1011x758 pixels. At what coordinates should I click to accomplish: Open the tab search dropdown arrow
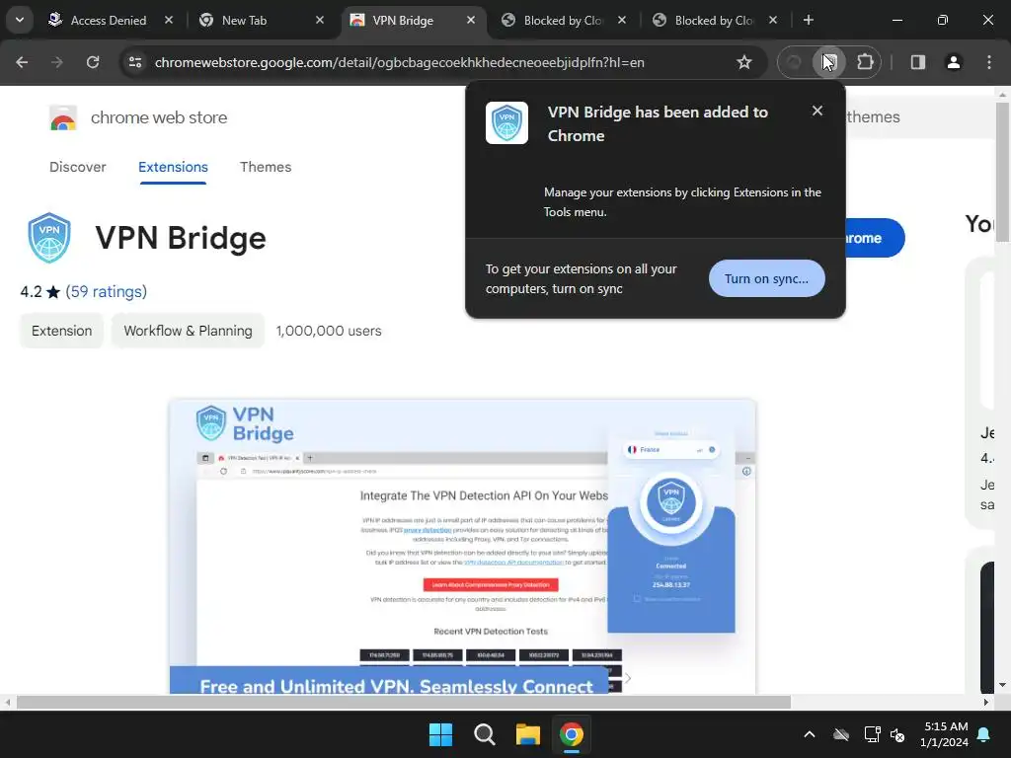tap(20, 20)
